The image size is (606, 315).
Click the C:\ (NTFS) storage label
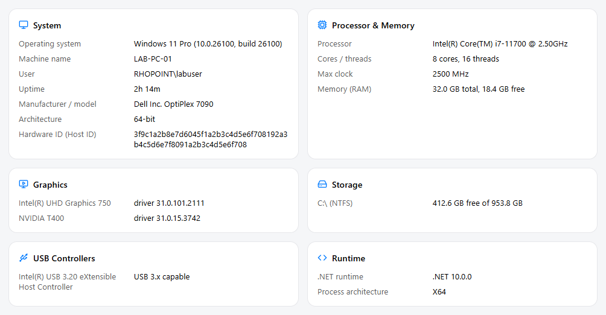pos(335,203)
